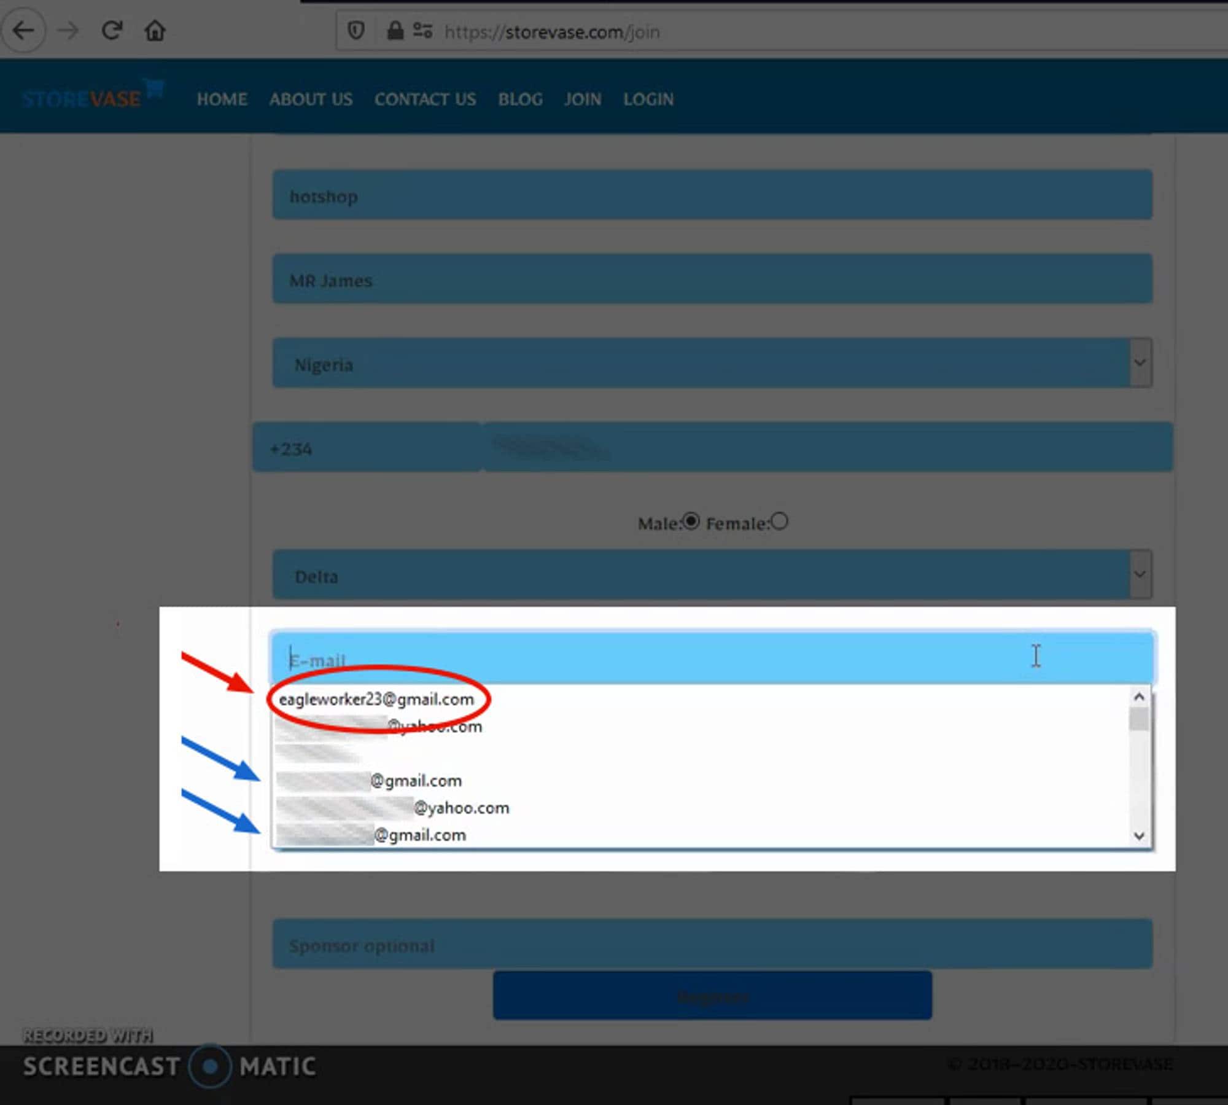Image resolution: width=1228 pixels, height=1105 pixels.
Task: Click the JOIN navigation link
Action: (583, 99)
